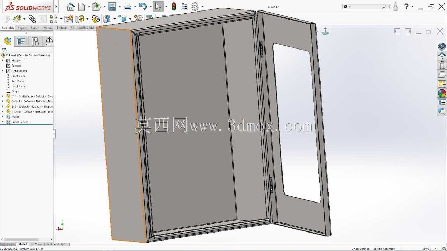Click Move Component icon

(80, 19)
